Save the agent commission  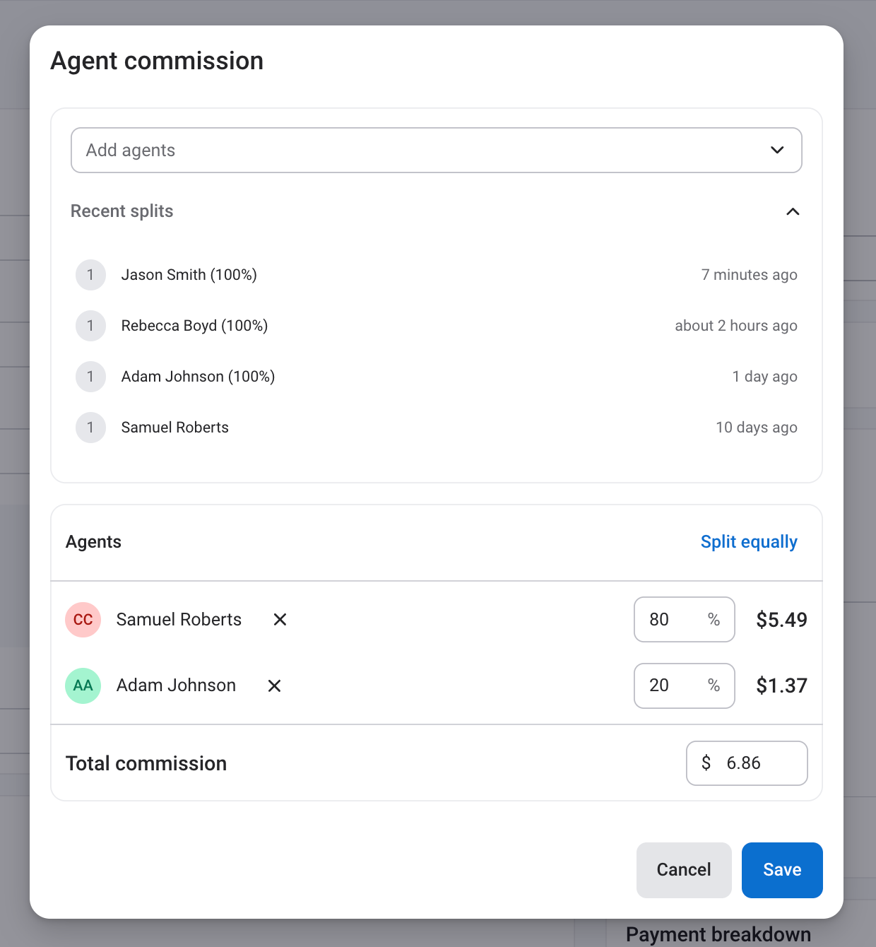(x=782, y=870)
